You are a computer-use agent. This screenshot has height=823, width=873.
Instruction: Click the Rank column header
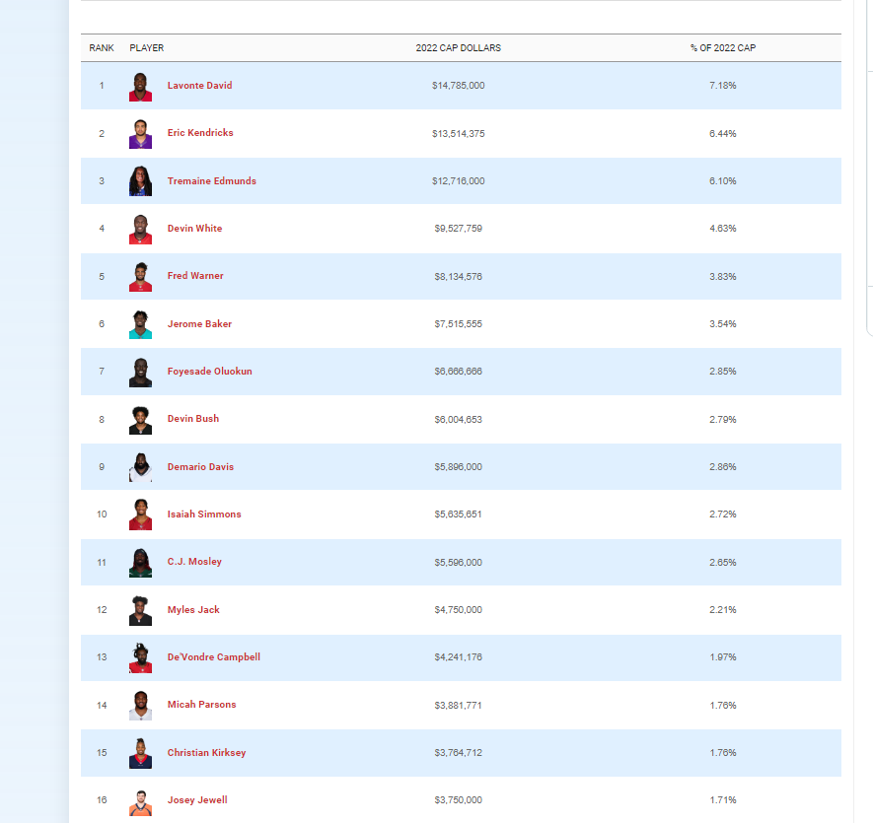102,48
